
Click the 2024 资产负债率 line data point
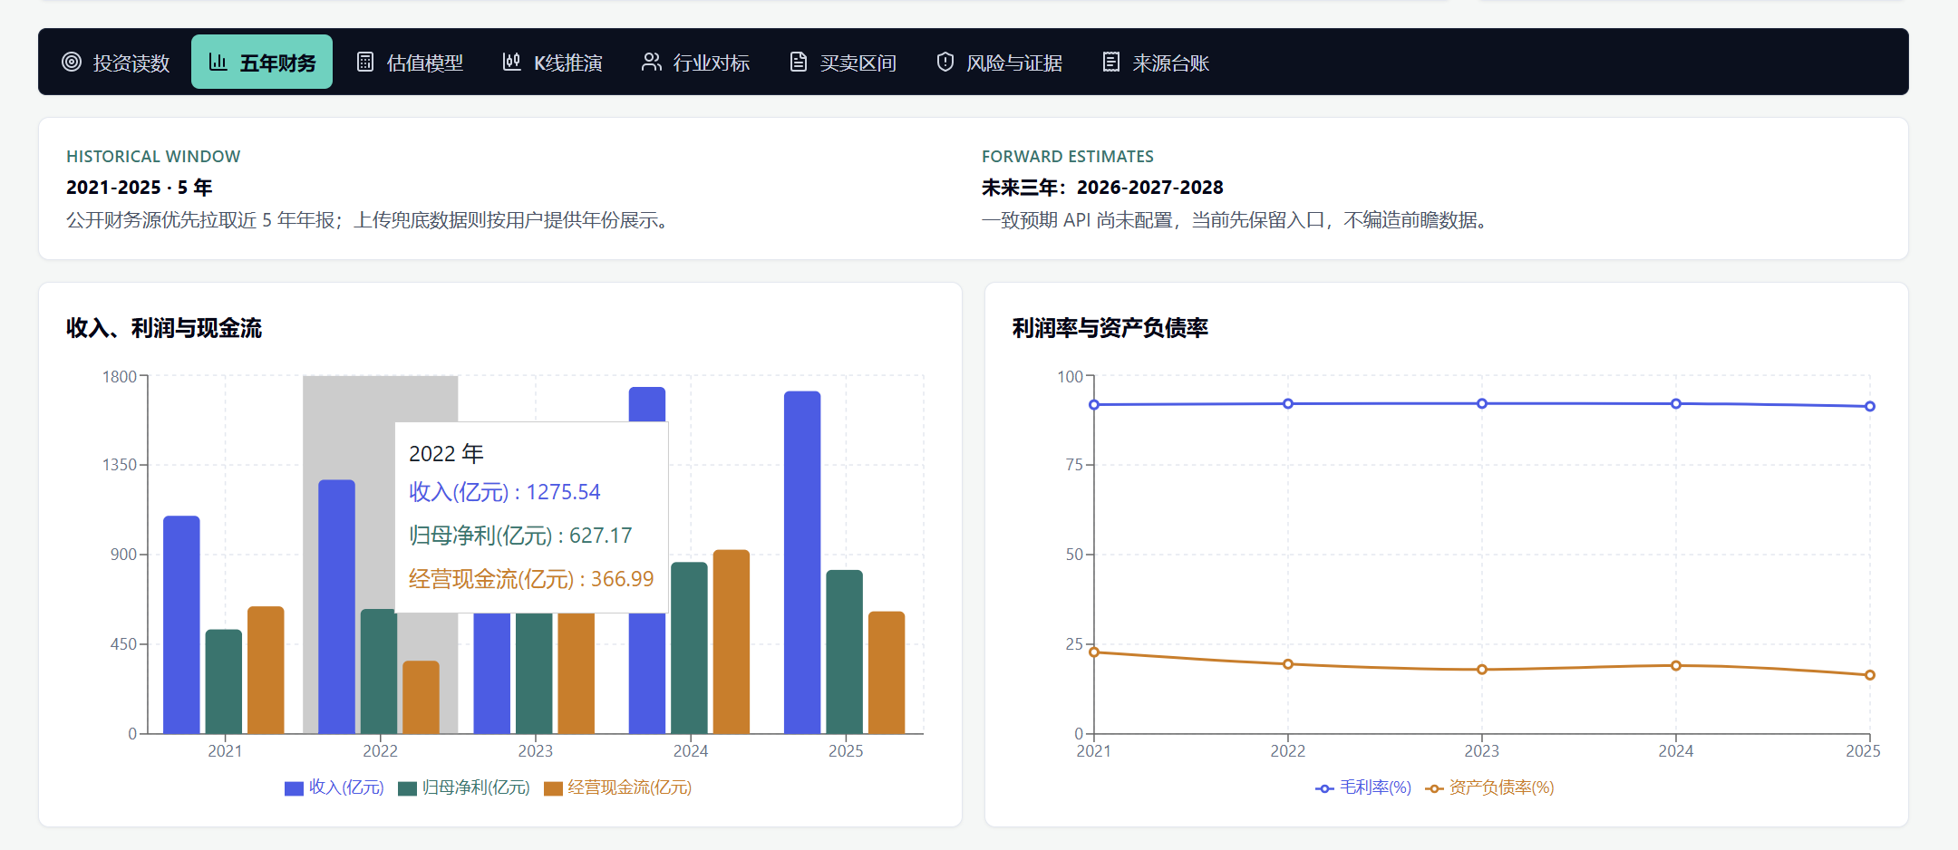1676,665
